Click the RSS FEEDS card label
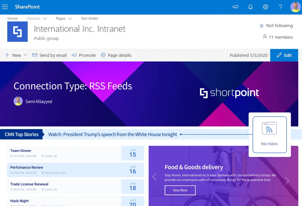The image size is (302, 206). click(269, 144)
